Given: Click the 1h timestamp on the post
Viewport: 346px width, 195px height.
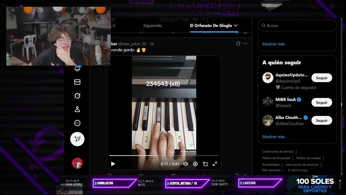Looking at the screenshot, I should [x=152, y=44].
